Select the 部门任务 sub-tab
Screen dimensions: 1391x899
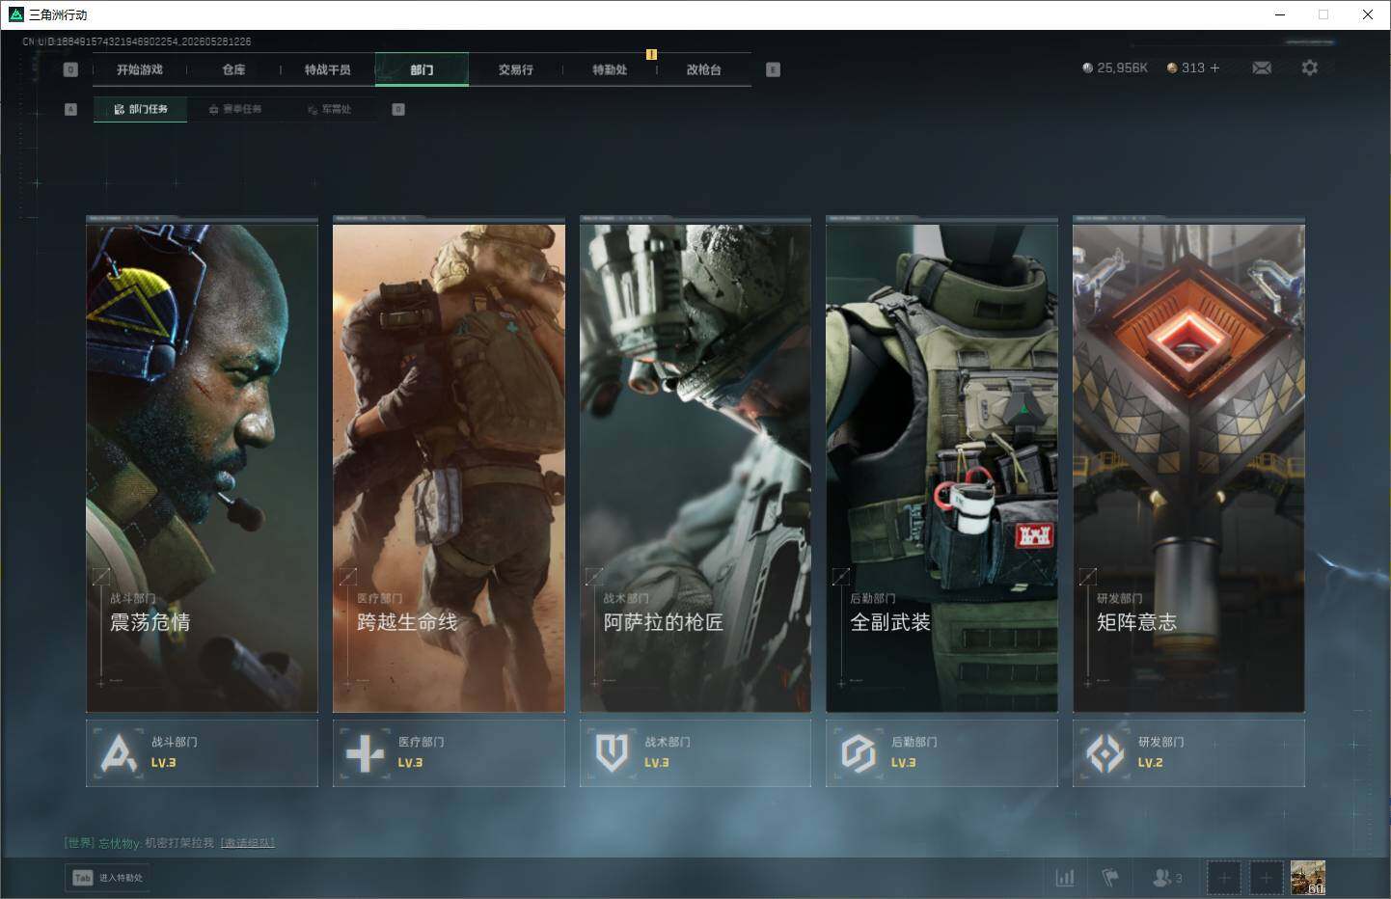point(141,109)
